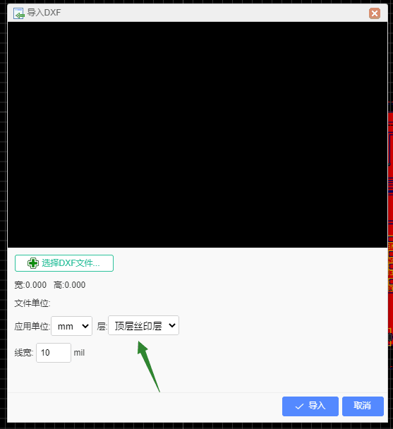Choose a file via 选择DXF文件... button

64,263
